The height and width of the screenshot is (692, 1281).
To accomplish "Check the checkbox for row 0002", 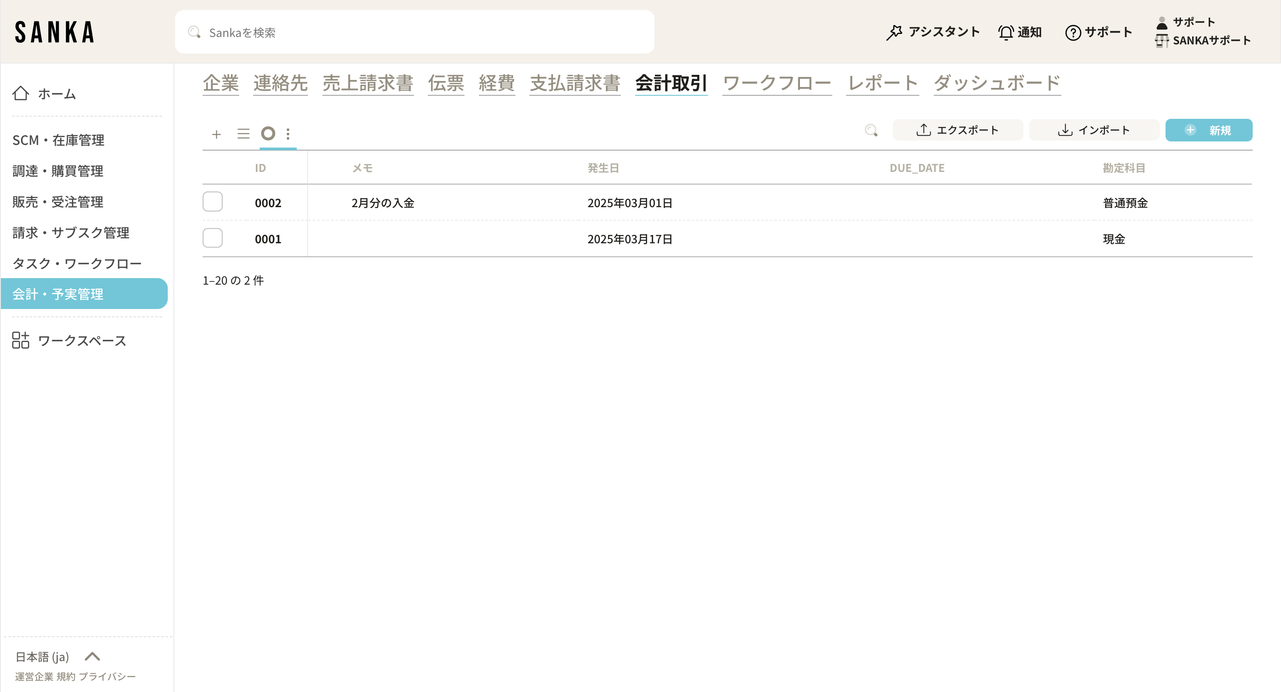I will coord(212,202).
